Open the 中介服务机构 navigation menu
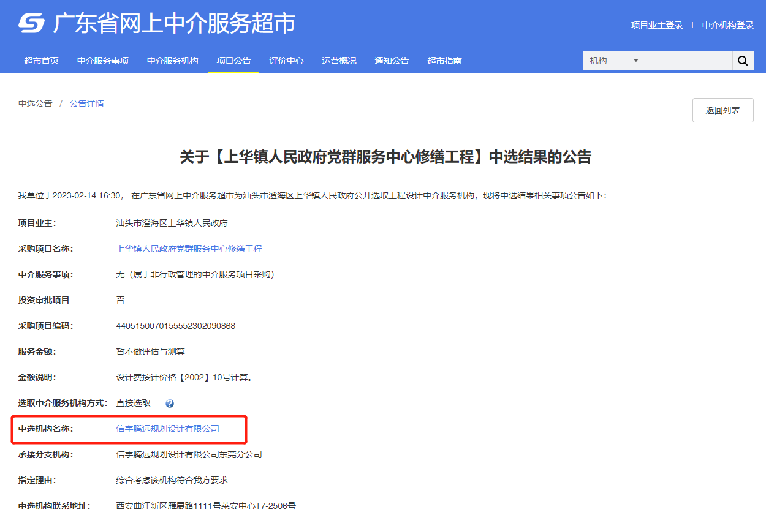Image resolution: width=766 pixels, height=515 pixels. pyautogui.click(x=172, y=61)
